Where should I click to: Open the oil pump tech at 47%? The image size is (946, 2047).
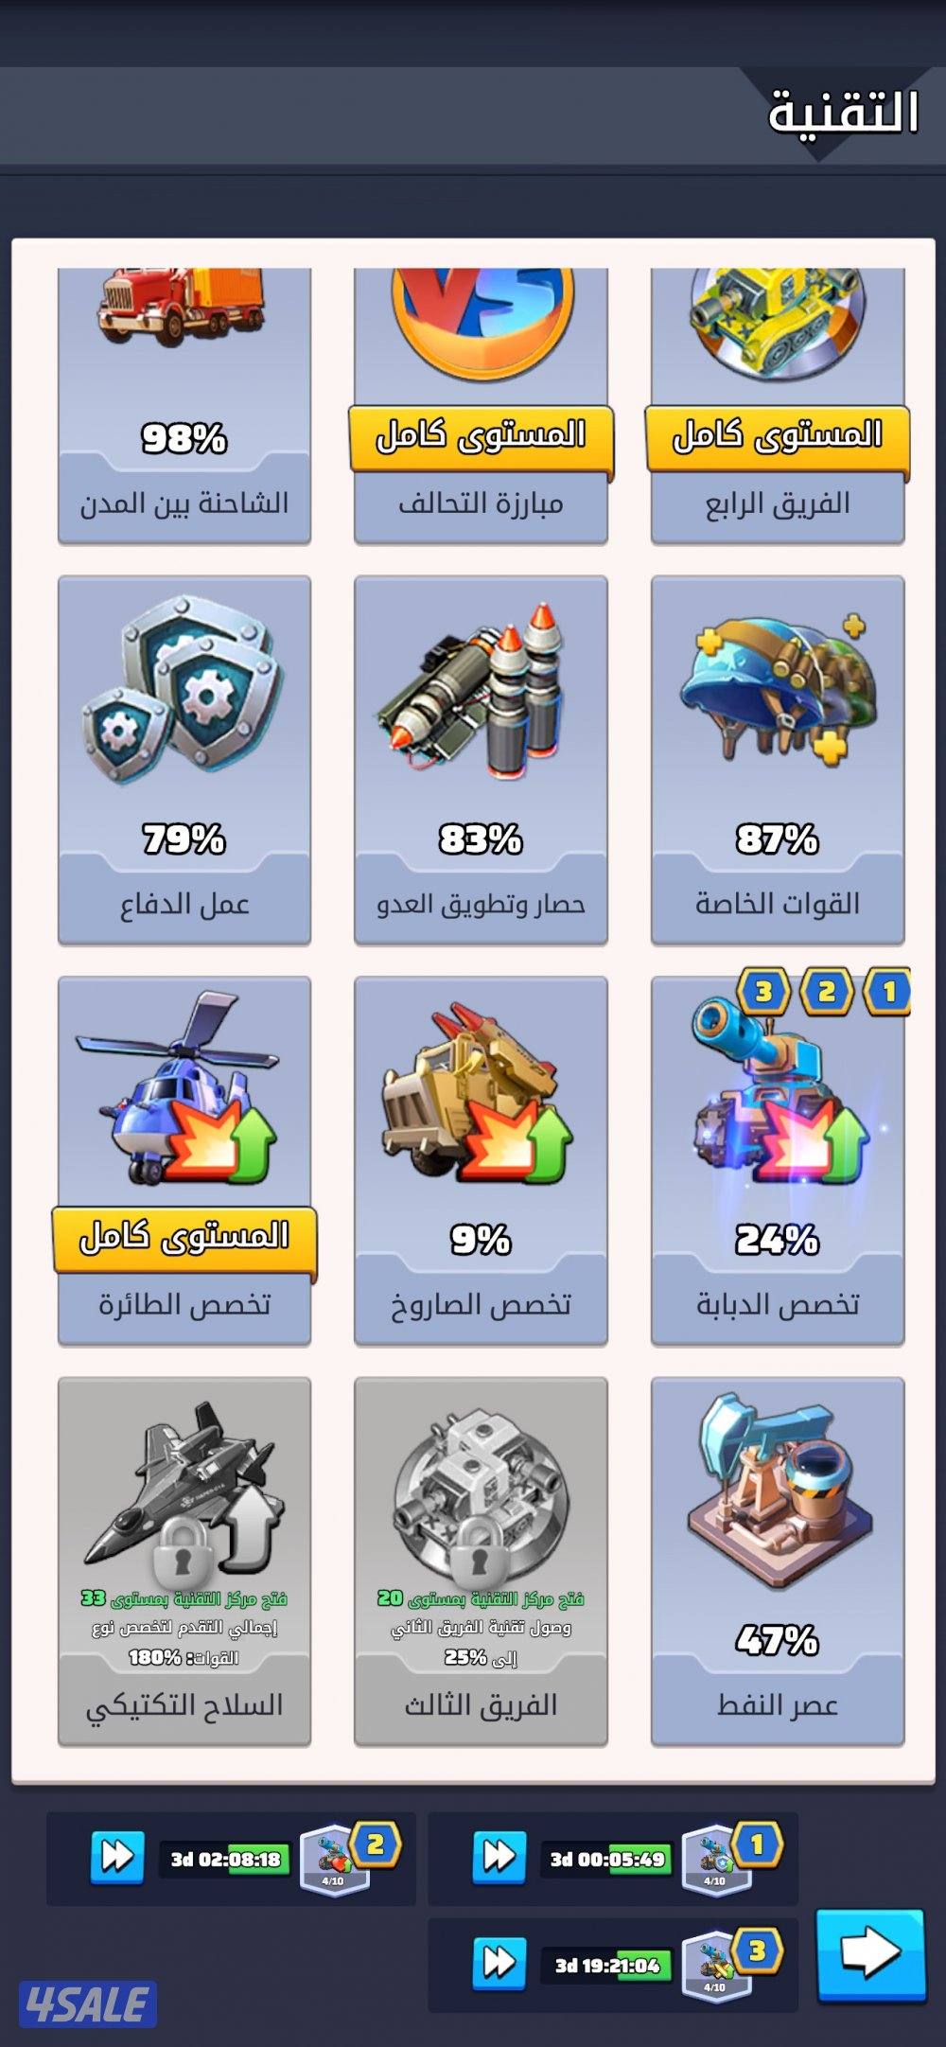pos(778,1561)
